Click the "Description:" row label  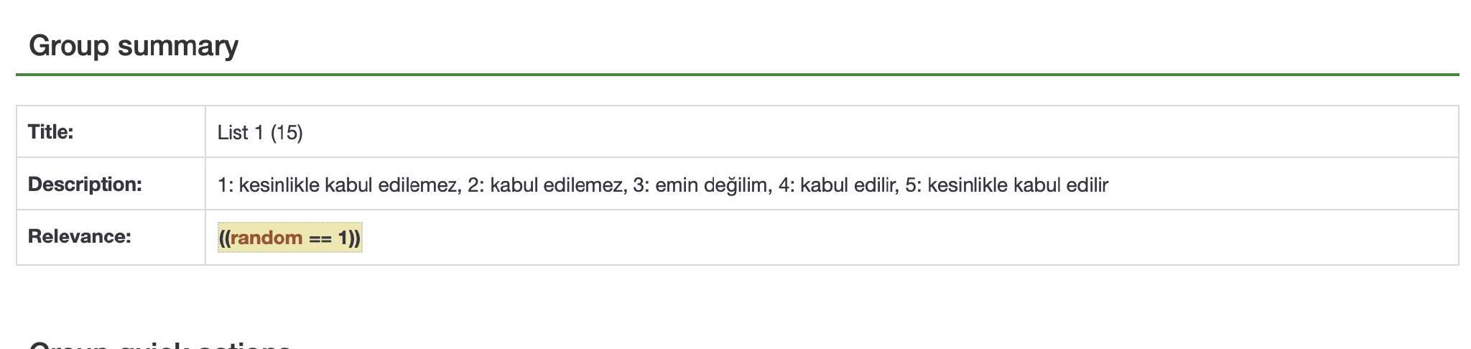pos(85,185)
